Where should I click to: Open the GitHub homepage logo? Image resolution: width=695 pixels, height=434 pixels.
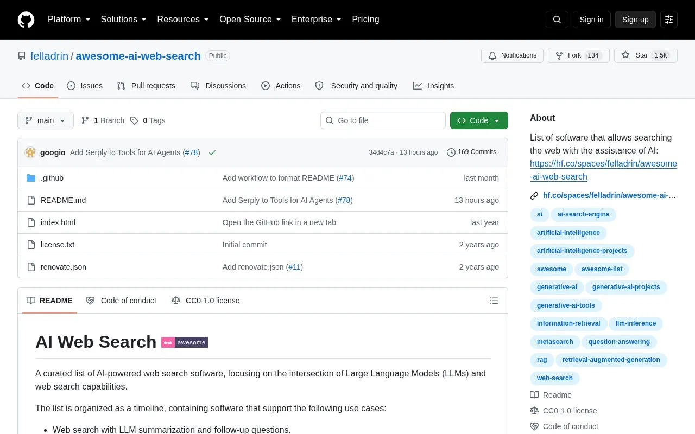pos(26,20)
